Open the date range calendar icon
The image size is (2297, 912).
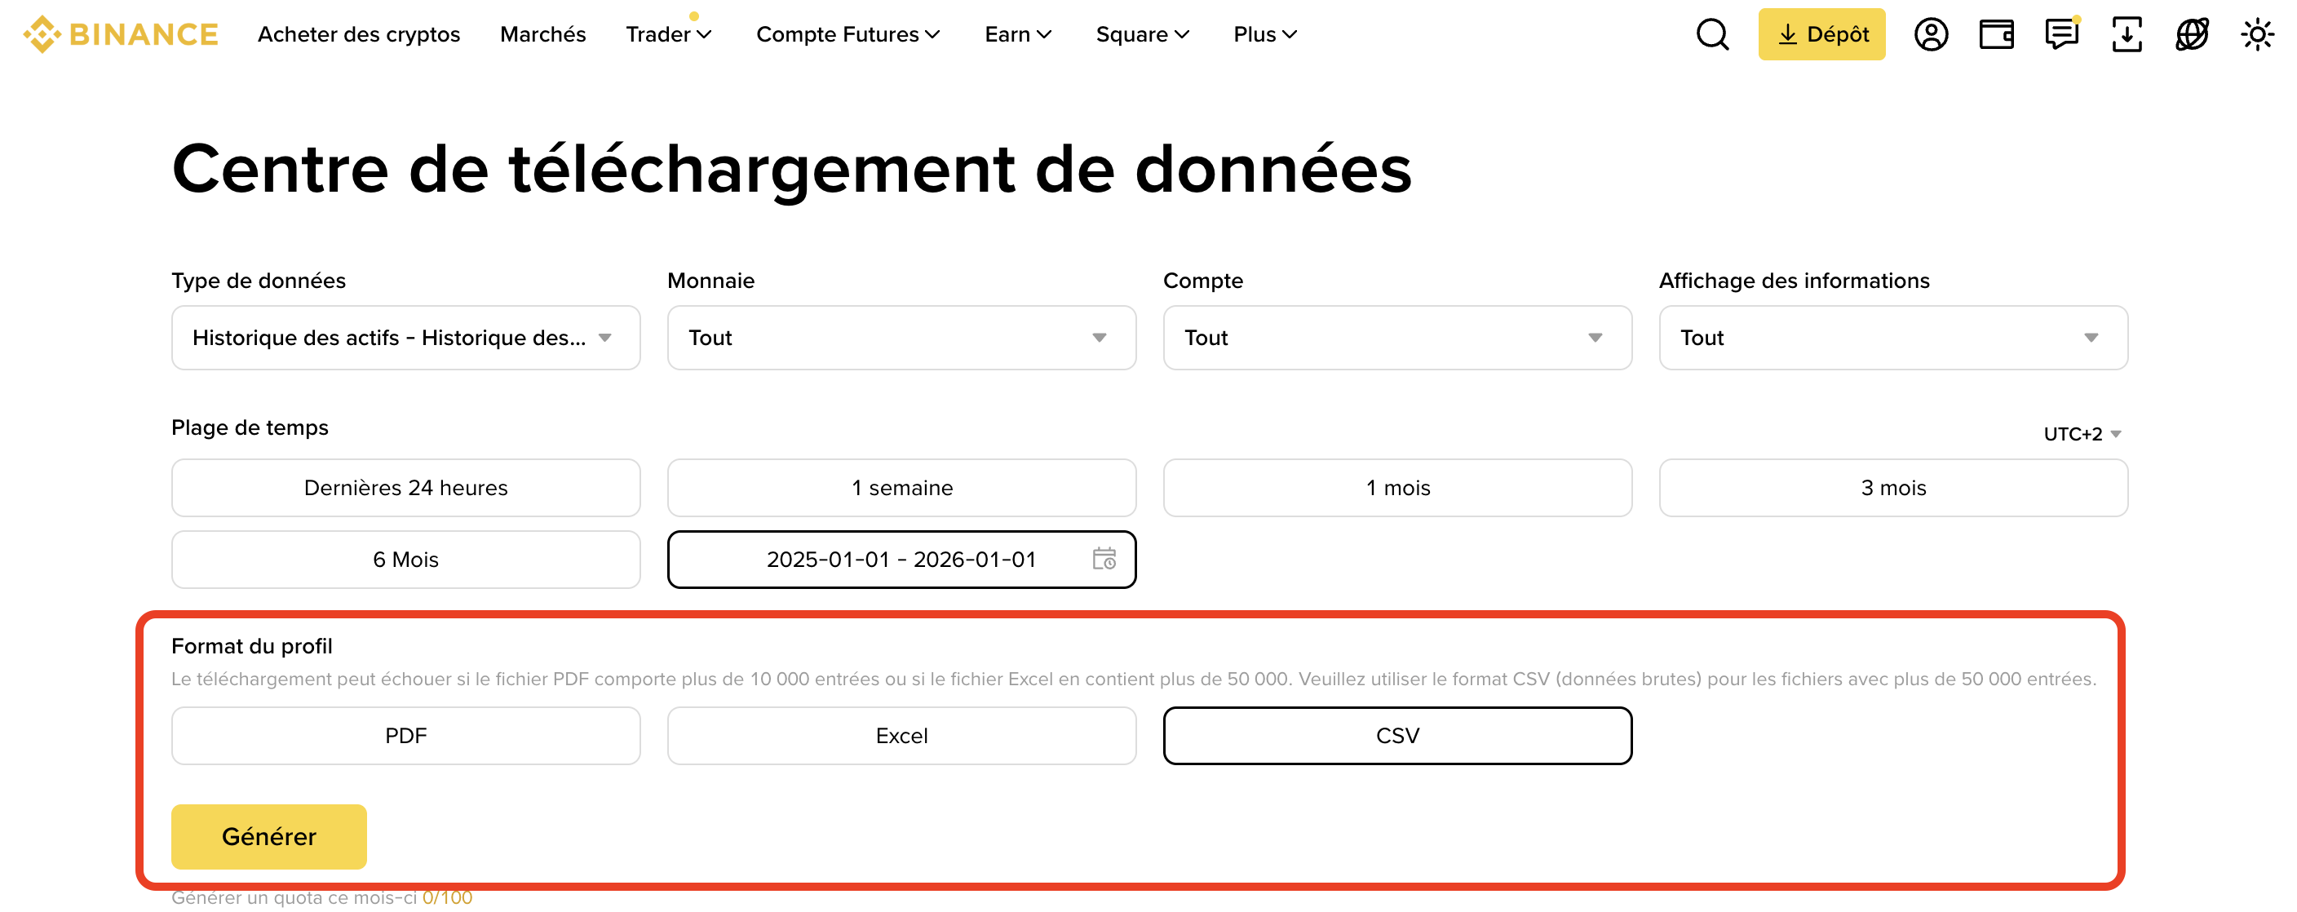(1104, 559)
